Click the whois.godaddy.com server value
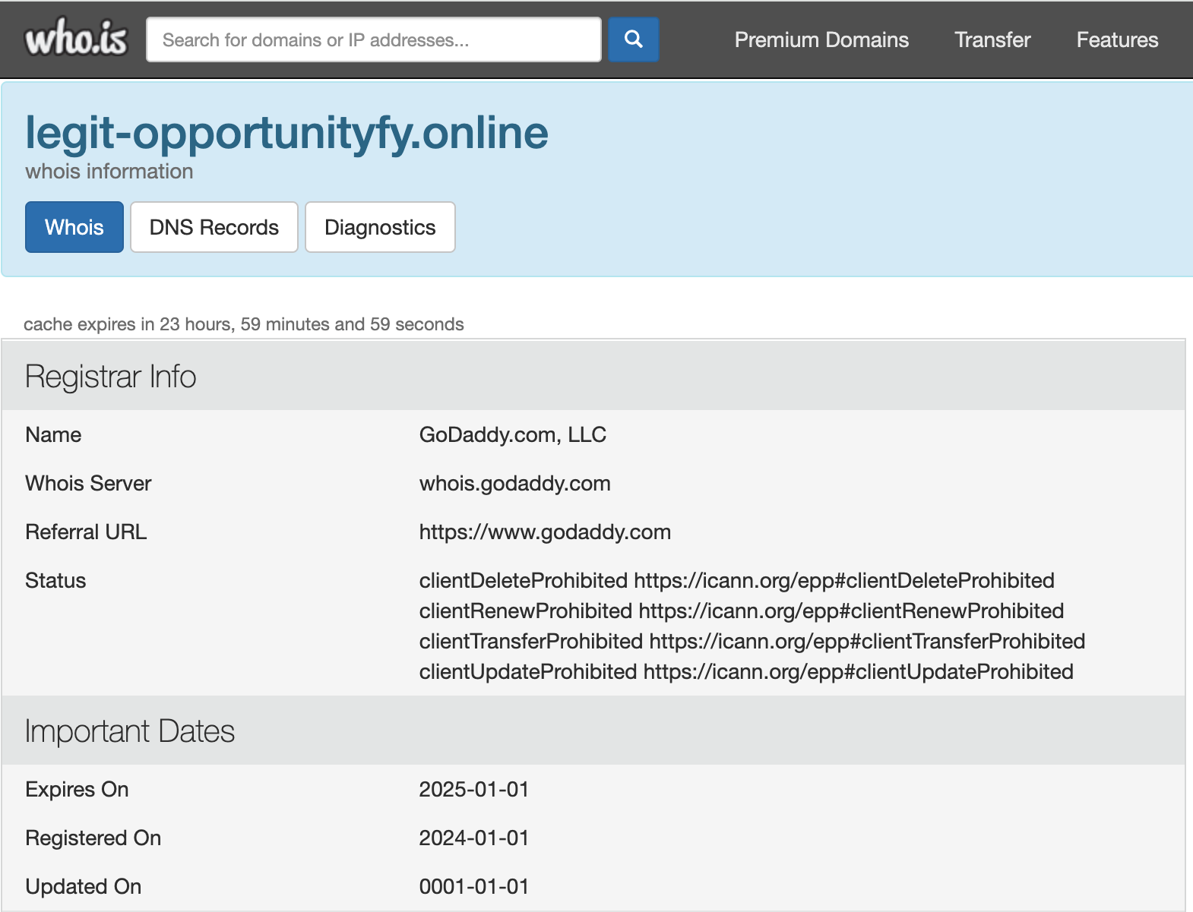 click(x=515, y=483)
